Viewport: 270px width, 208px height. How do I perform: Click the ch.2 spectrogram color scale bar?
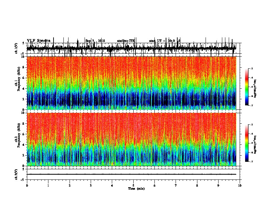coord(247,143)
